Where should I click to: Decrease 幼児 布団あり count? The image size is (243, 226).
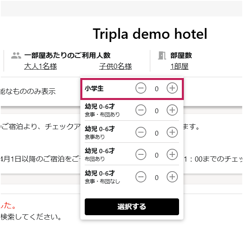(141, 154)
